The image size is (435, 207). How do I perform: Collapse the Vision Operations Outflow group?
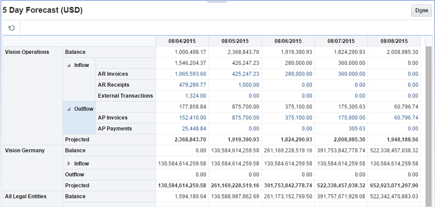tap(69, 109)
